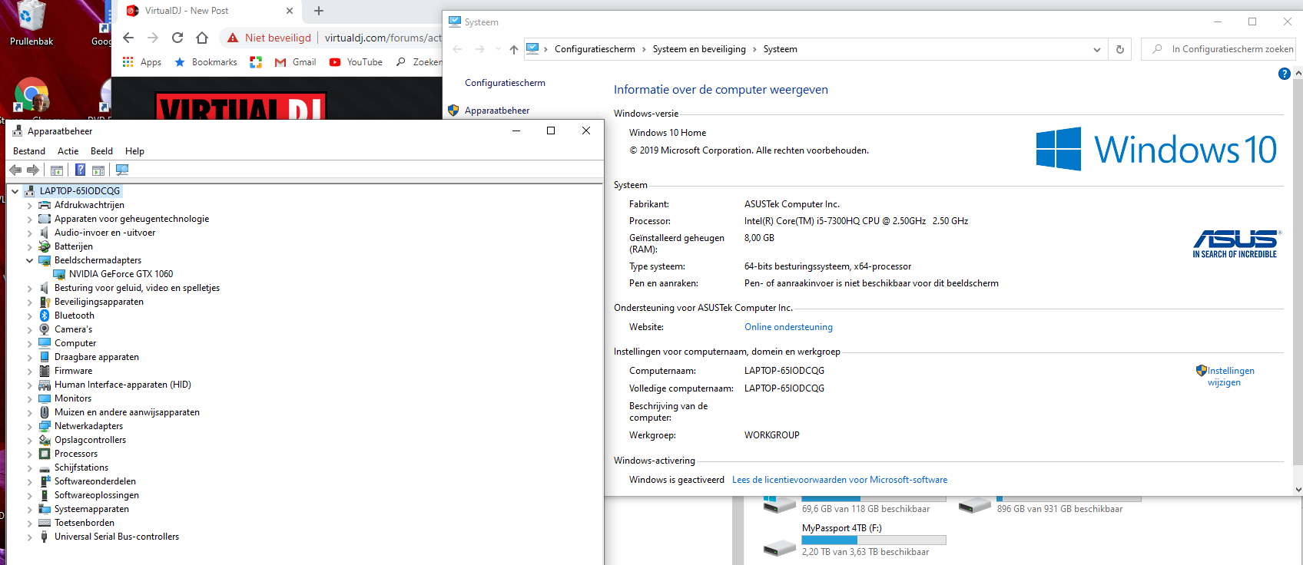Image resolution: width=1303 pixels, height=565 pixels.
Task: Select the Bluetooth category icon
Action: [45, 316]
